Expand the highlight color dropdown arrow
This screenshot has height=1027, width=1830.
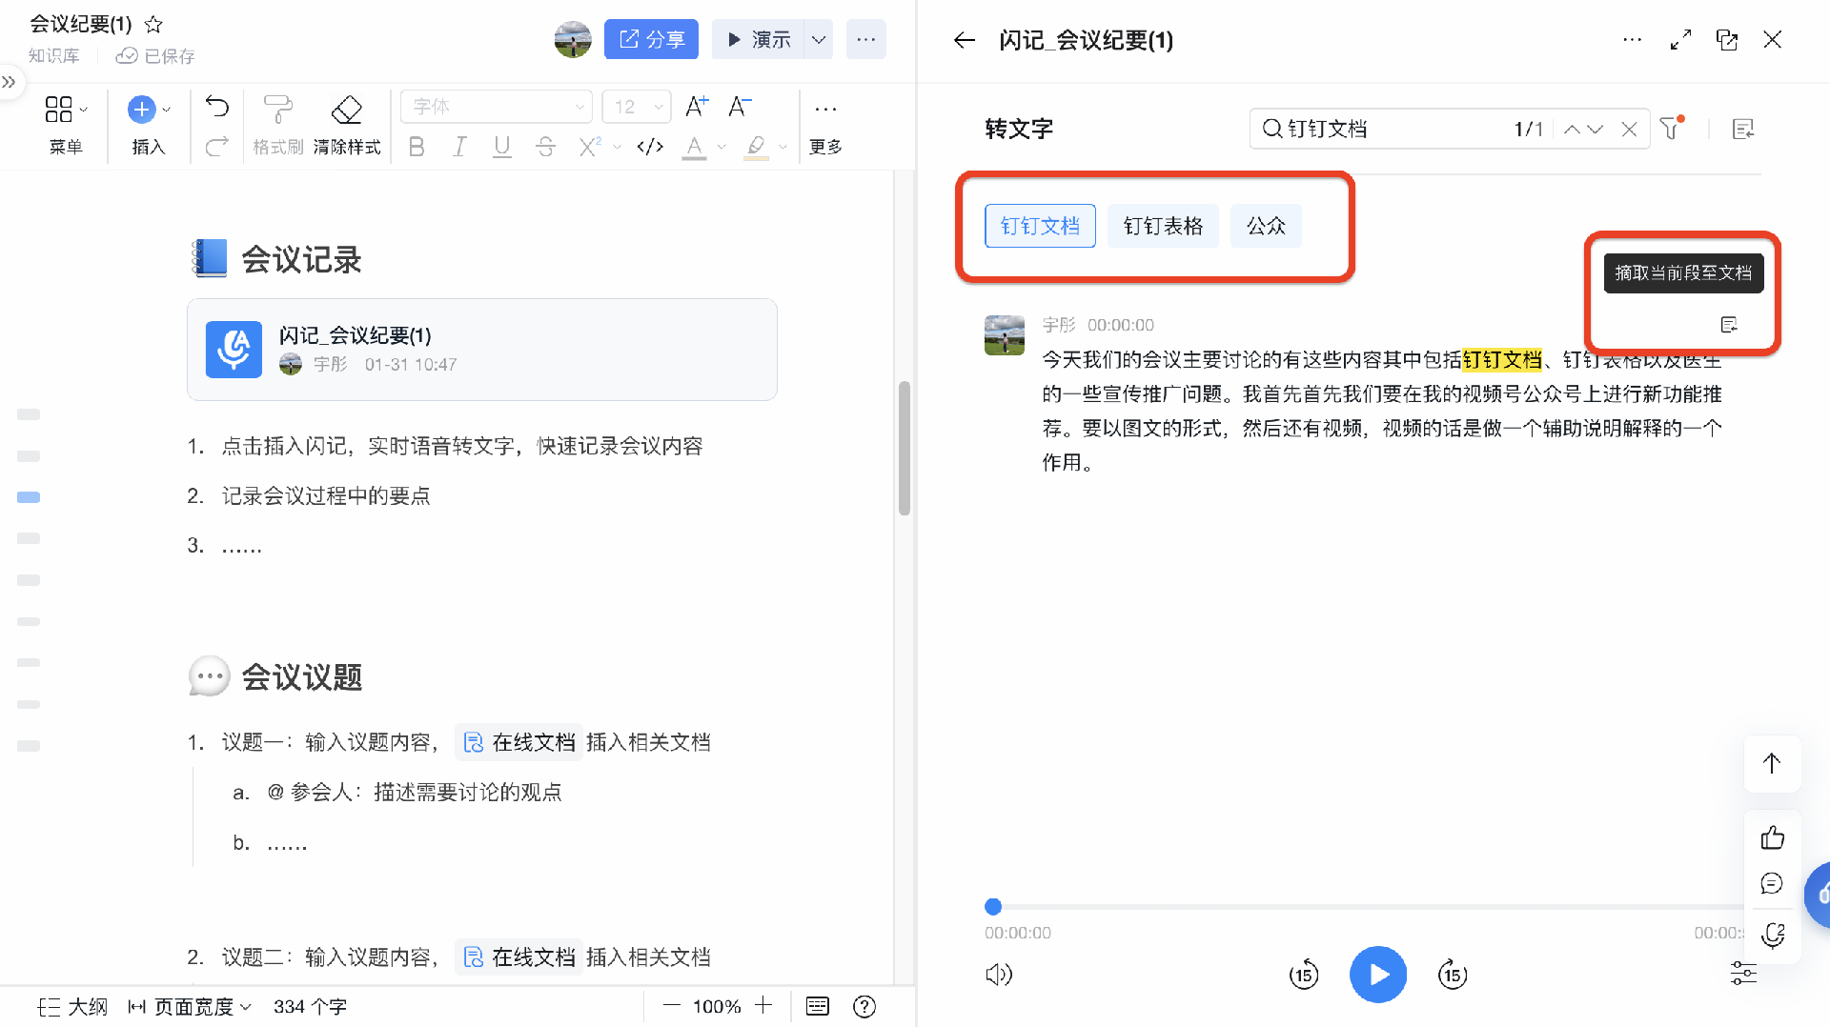click(x=783, y=147)
